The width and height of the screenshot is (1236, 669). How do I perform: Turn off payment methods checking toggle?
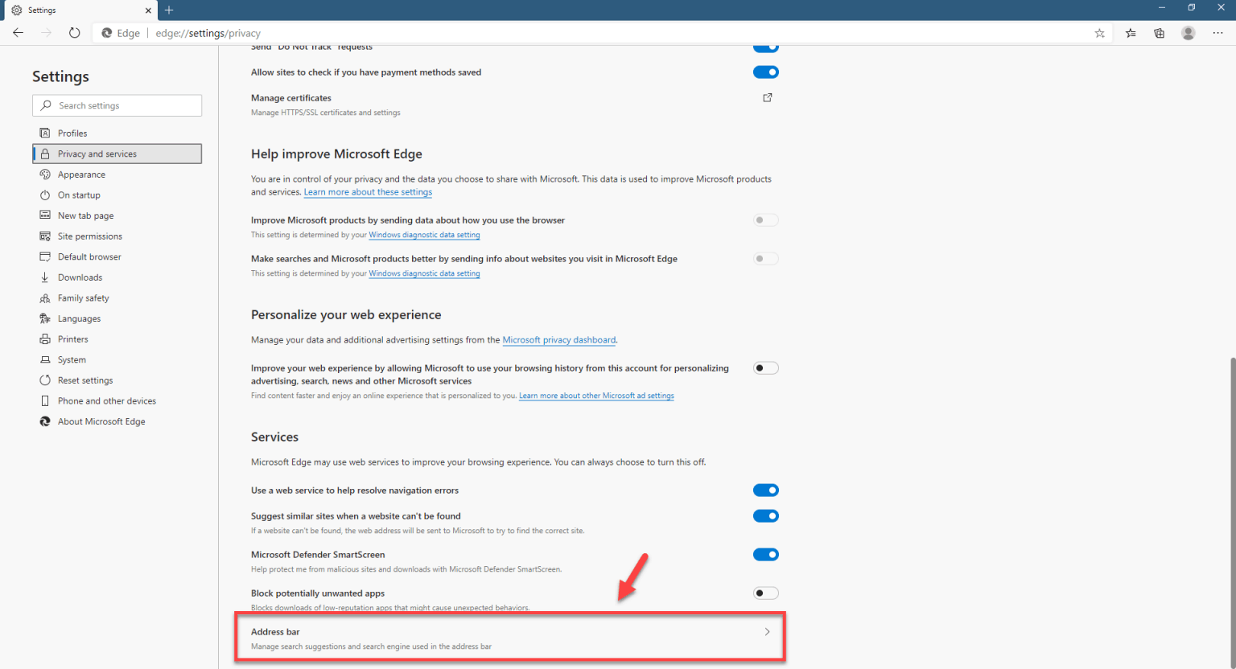coord(765,72)
